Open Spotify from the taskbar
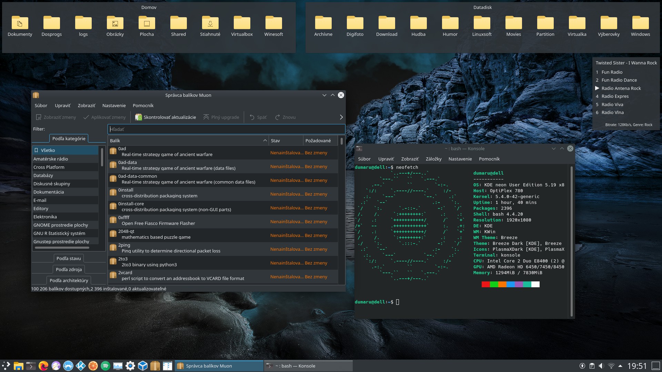This screenshot has height=372, width=662. (x=106, y=366)
